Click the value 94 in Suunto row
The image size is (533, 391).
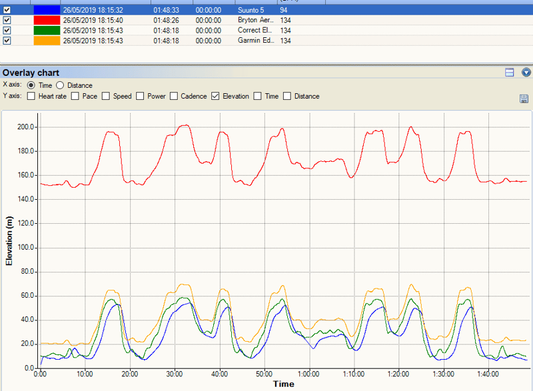coord(284,10)
